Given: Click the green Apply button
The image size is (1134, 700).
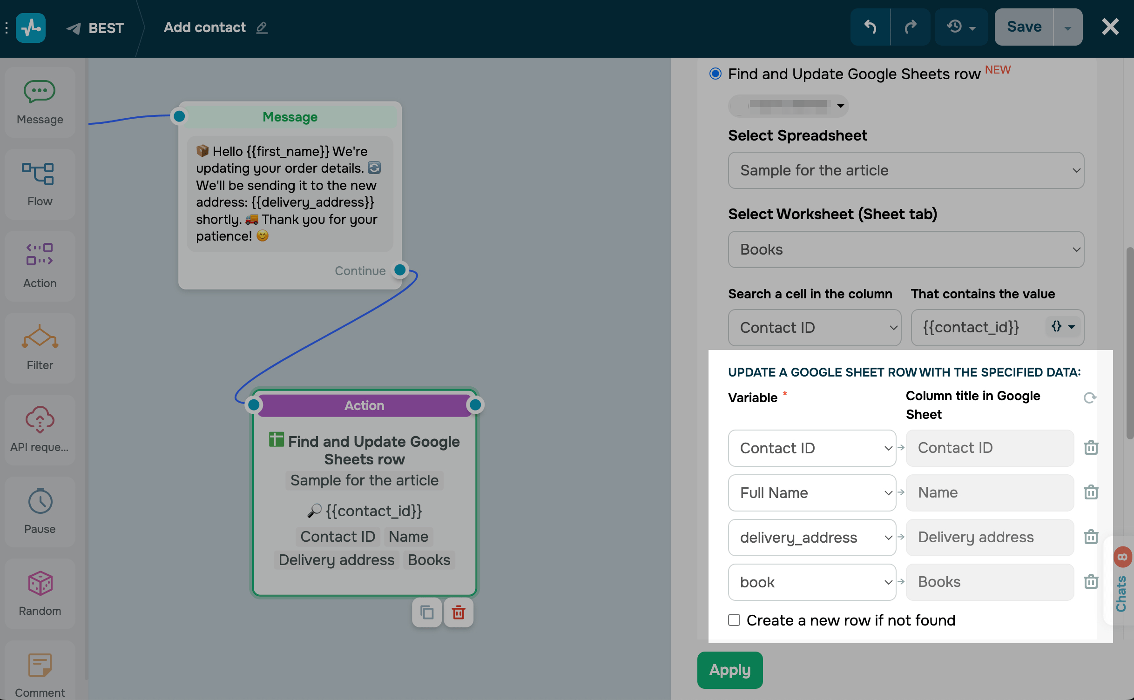Looking at the screenshot, I should 729,670.
